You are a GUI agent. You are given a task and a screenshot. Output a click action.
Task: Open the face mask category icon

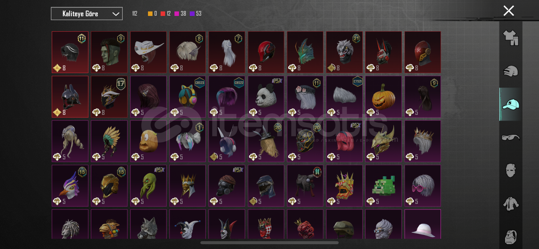(x=511, y=170)
